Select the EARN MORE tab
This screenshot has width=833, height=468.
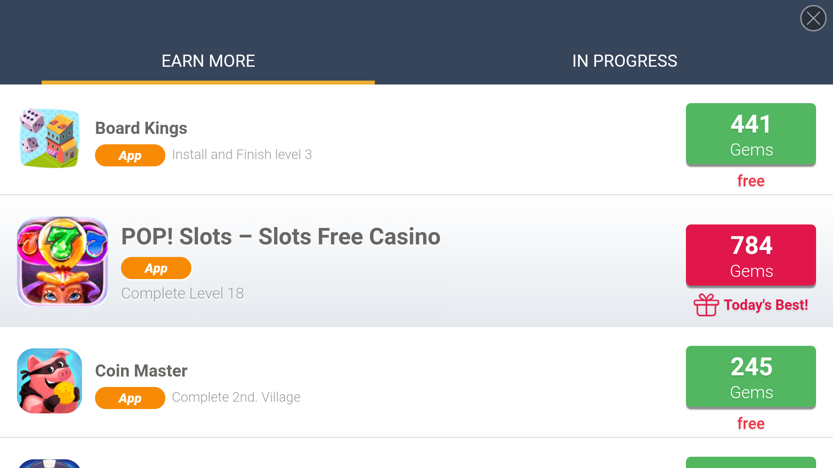point(208,61)
